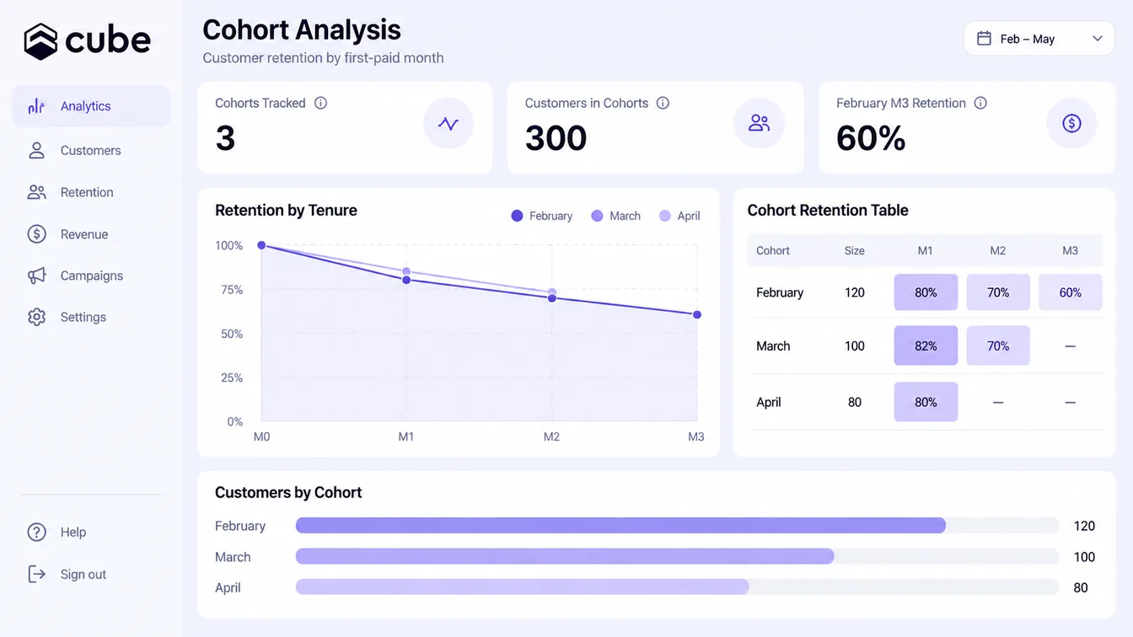Select the February M3 chart data point
The width and height of the screenshot is (1133, 637).
click(x=697, y=314)
